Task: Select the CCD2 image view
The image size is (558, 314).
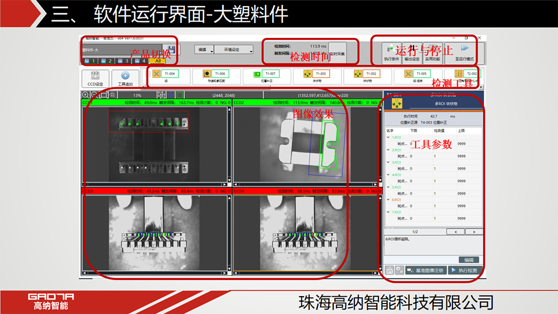Action: coord(305,145)
